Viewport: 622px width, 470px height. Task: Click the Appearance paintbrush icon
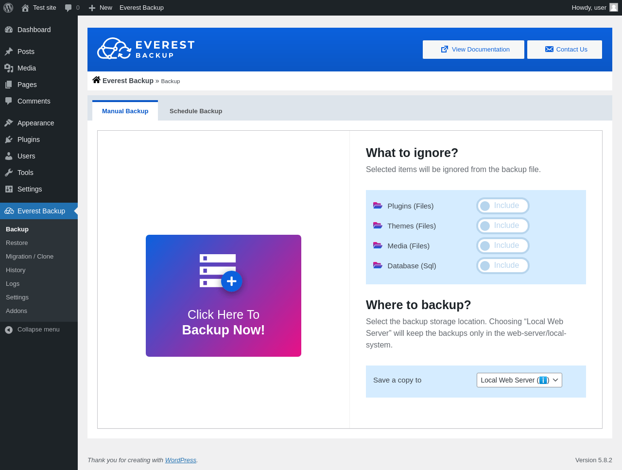[9, 123]
